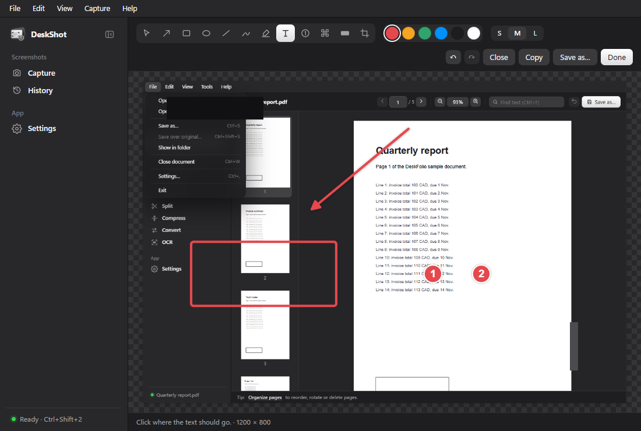Open the Edit menu
The width and height of the screenshot is (641, 431).
coord(38,9)
